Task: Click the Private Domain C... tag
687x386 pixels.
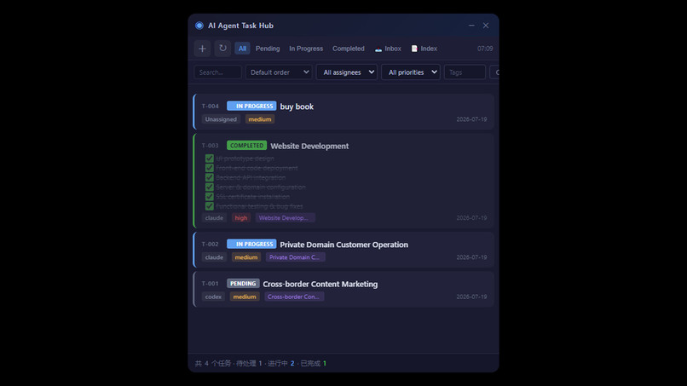Action: [x=294, y=257]
